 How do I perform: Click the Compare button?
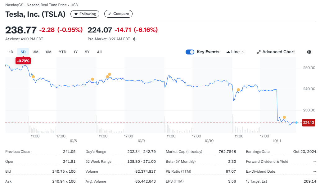118,14
